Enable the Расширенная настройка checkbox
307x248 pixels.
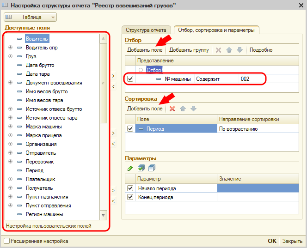(x=6, y=241)
